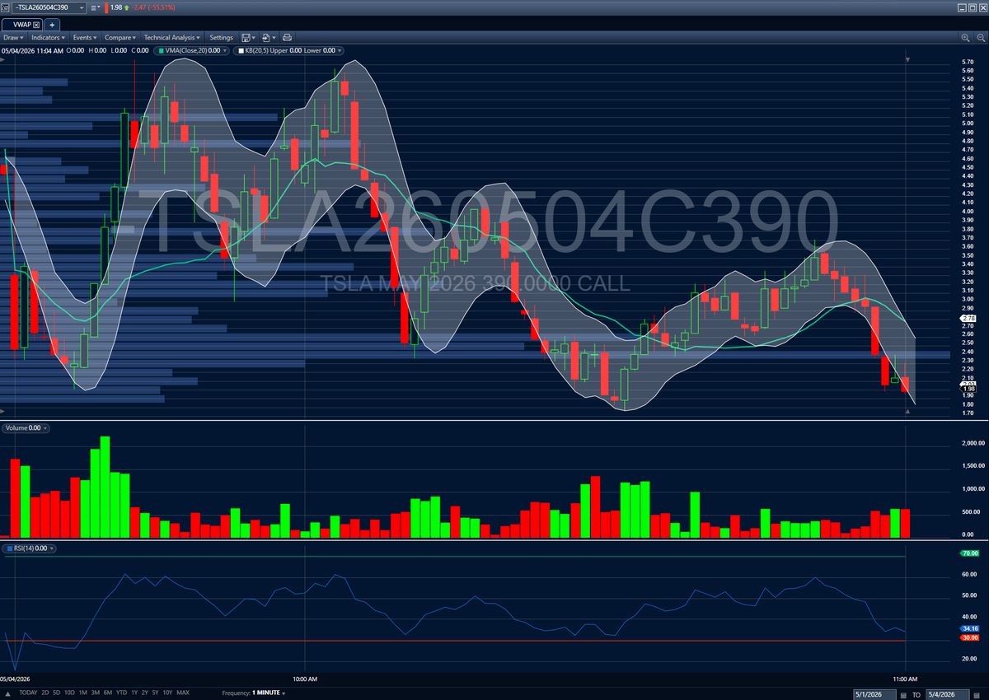Click the RSI blue color swatch
Viewport: 989px width, 700px height.
pyautogui.click(x=8, y=548)
